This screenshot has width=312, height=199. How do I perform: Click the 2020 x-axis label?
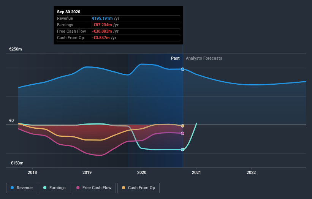click(x=142, y=172)
